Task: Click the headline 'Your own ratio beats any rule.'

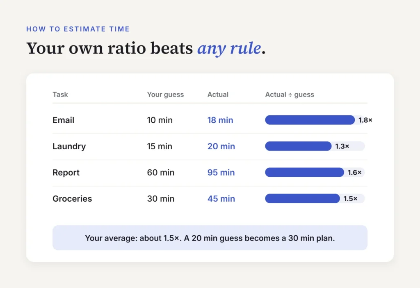Action: coord(146,48)
